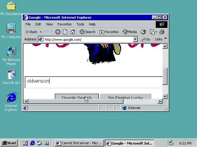Image resolution: width=197 pixels, height=147 pixels.
Task: Launch Internet Explorer from quick launch
Action: pyautogui.click(x=32, y=143)
